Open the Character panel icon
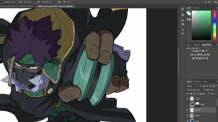 pyautogui.click(x=183, y=30)
